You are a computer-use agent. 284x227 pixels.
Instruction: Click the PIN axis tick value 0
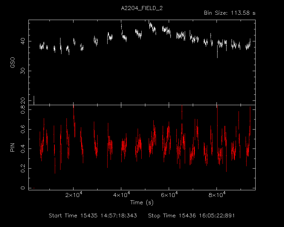(23, 188)
